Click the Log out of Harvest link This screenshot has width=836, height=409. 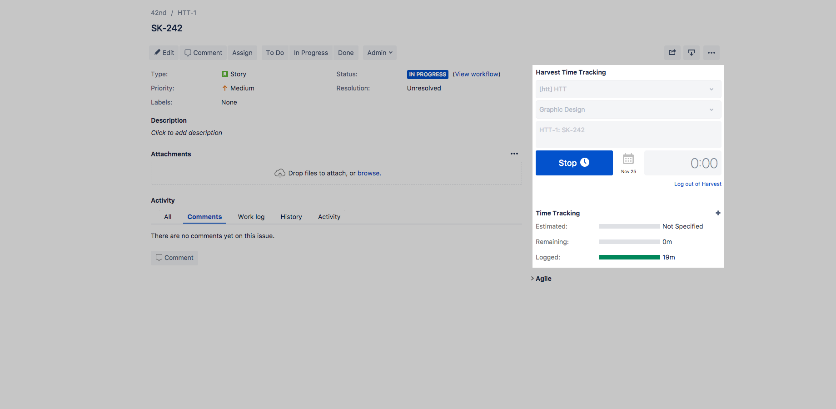click(697, 184)
